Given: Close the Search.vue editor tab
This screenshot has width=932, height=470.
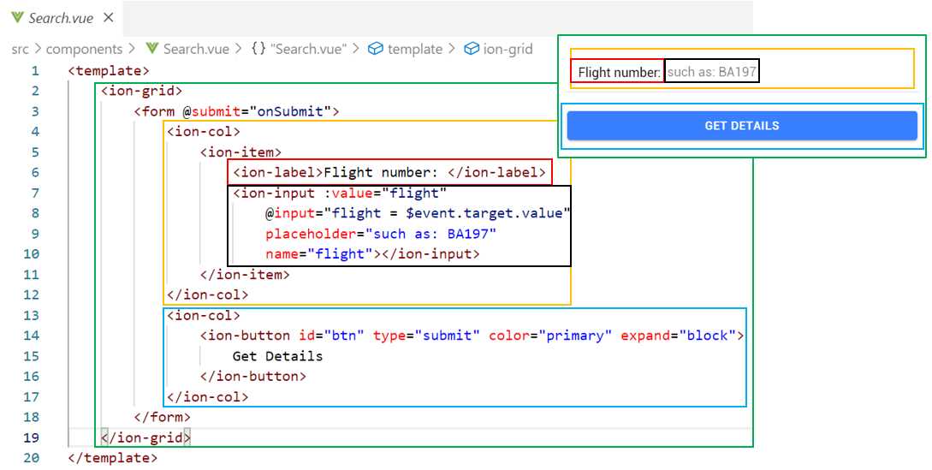Looking at the screenshot, I should click(108, 18).
